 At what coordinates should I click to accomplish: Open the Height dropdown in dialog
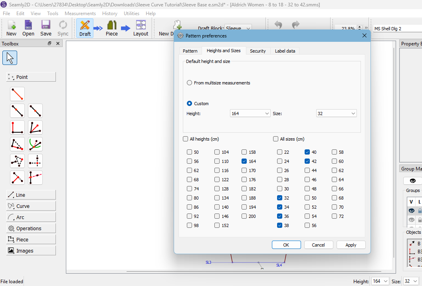pyautogui.click(x=250, y=114)
